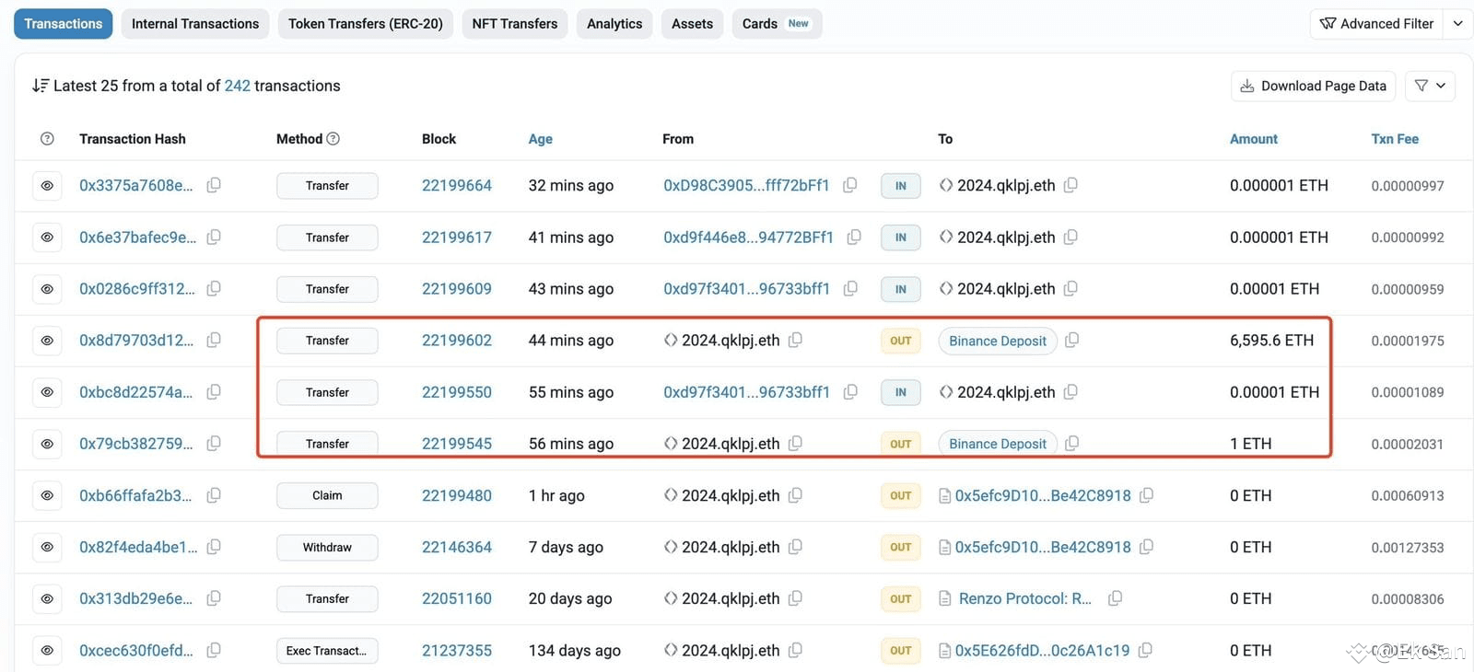Open the NFT Transfers tab
The height and width of the screenshot is (672, 1474).
point(514,24)
